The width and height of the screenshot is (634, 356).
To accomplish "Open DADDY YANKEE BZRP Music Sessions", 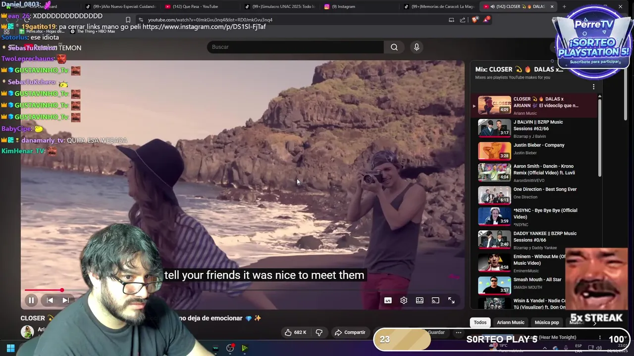I will click(535, 240).
